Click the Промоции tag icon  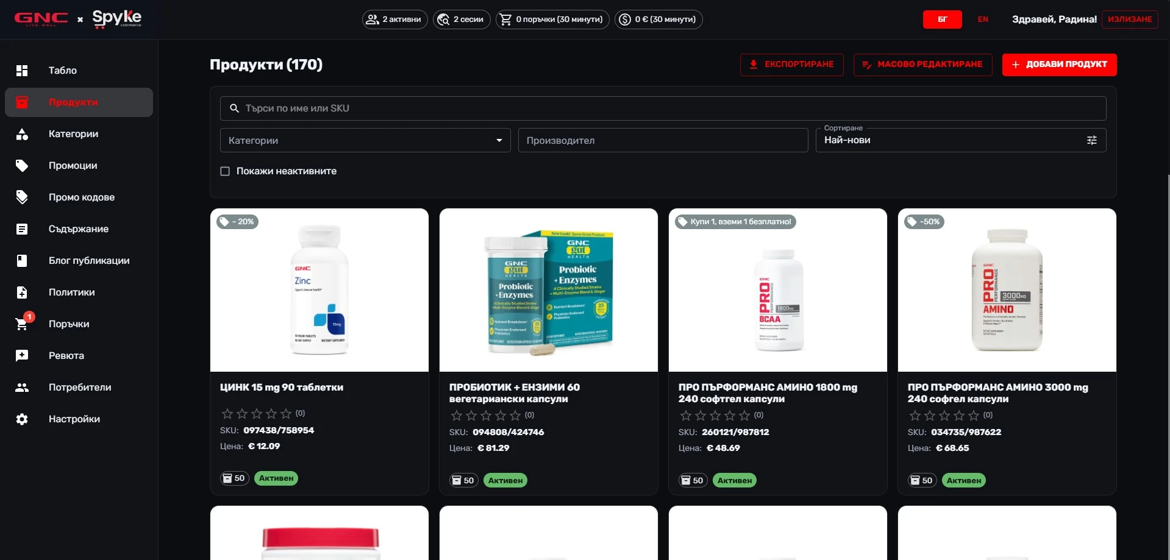(22, 166)
